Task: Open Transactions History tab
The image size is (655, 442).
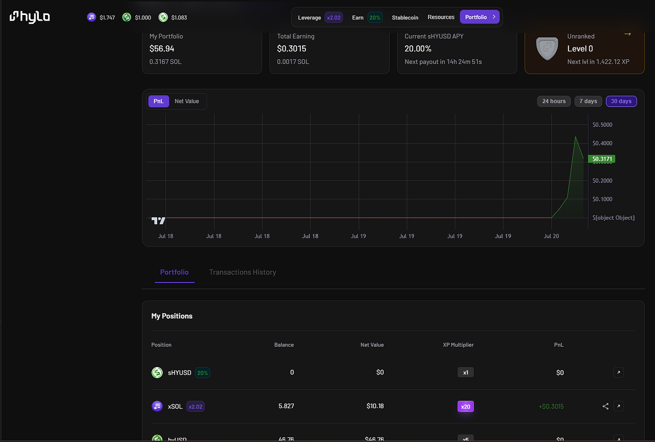Action: coord(242,272)
